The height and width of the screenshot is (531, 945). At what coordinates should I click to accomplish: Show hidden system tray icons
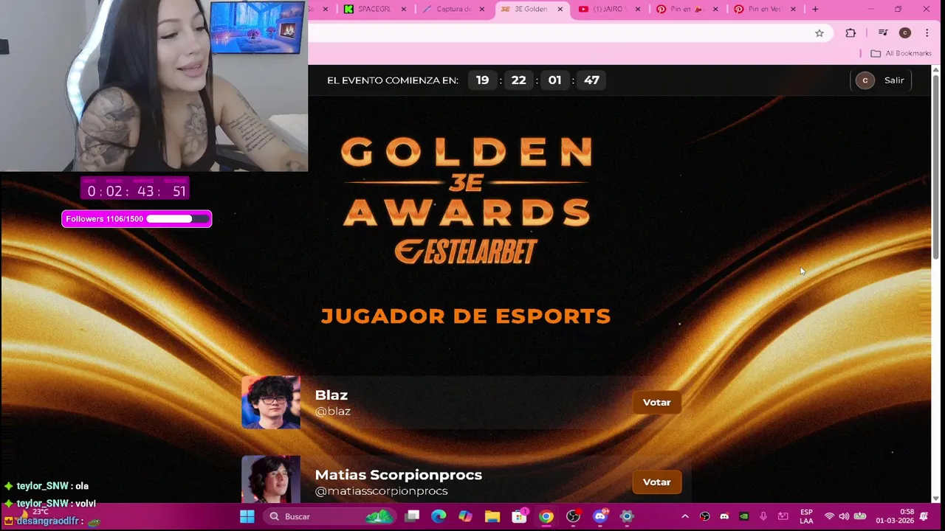tap(684, 516)
